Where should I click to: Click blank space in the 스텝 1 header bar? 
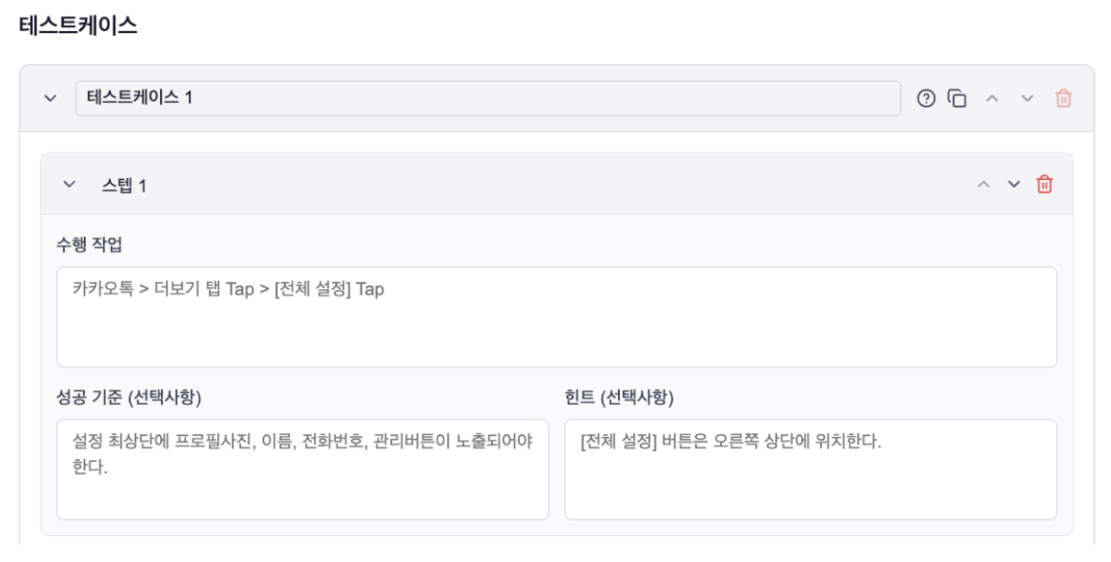tap(556, 184)
